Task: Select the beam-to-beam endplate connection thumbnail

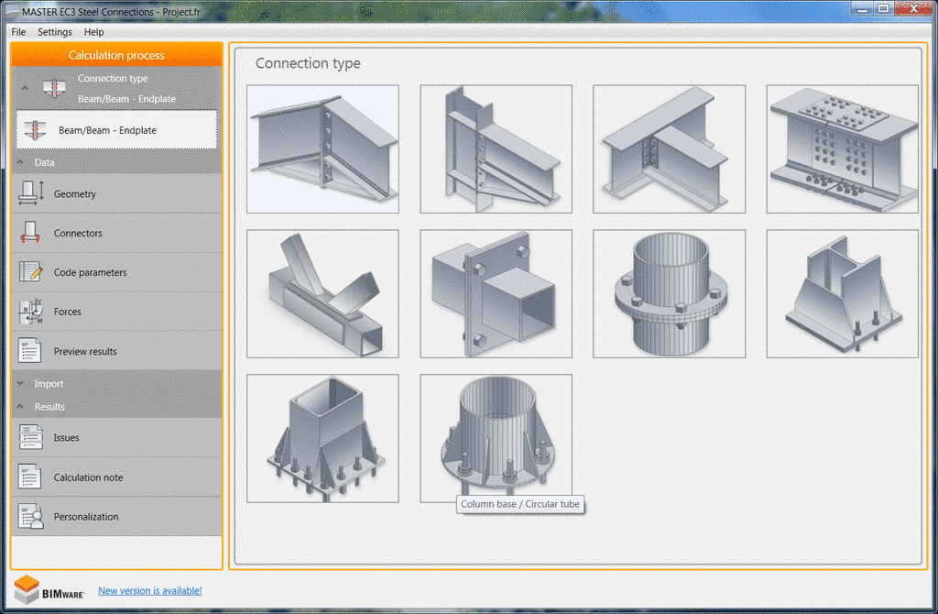Action: point(322,149)
